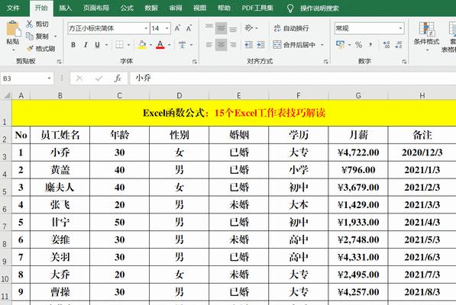Click the Insert Function fx icon
Image resolution: width=456 pixels, height=305 pixels.
(118, 79)
